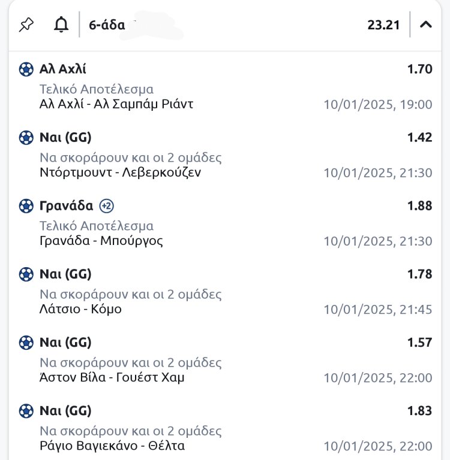Screen dimensions: 450x460
Task: Click soccer icon on Ράγιο Βαγιεκάνο selection
Action: tap(26, 411)
